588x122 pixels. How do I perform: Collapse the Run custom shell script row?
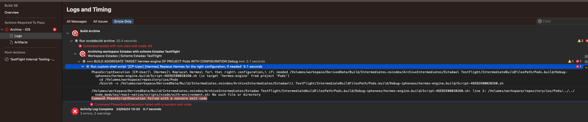83,66
